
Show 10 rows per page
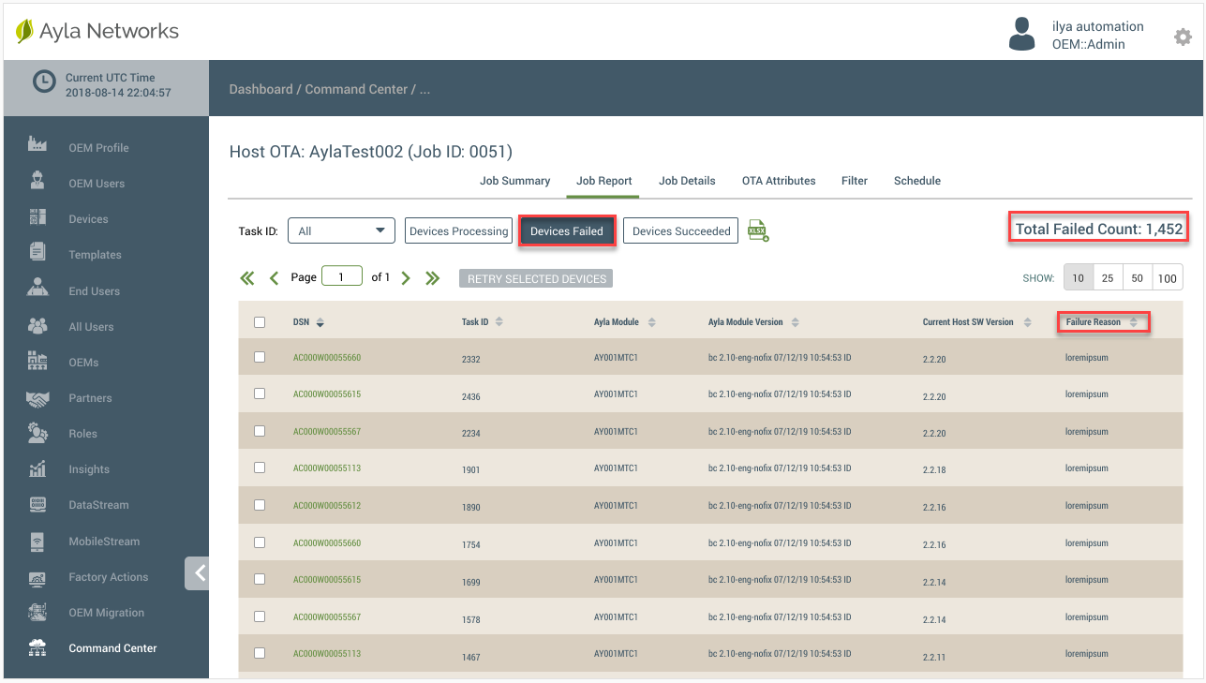pyautogui.click(x=1079, y=278)
